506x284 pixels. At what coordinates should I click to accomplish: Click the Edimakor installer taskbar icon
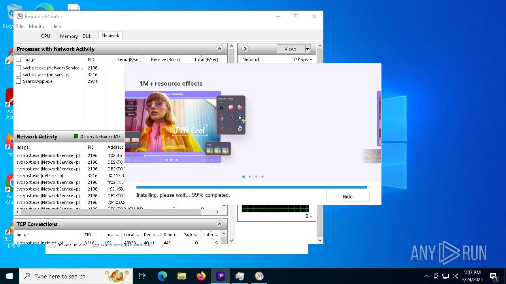click(221, 276)
